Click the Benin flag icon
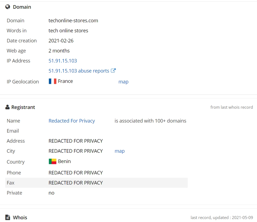257x222 pixels. [52, 161]
